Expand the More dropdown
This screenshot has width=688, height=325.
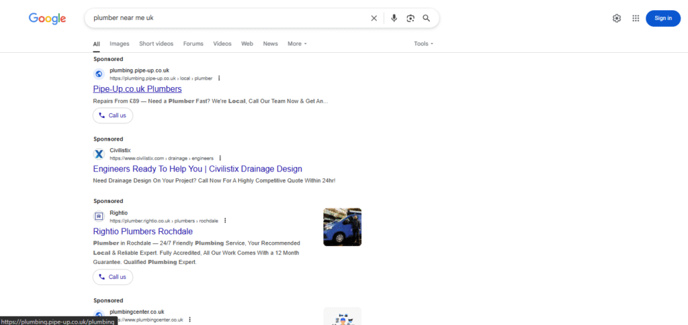point(297,44)
